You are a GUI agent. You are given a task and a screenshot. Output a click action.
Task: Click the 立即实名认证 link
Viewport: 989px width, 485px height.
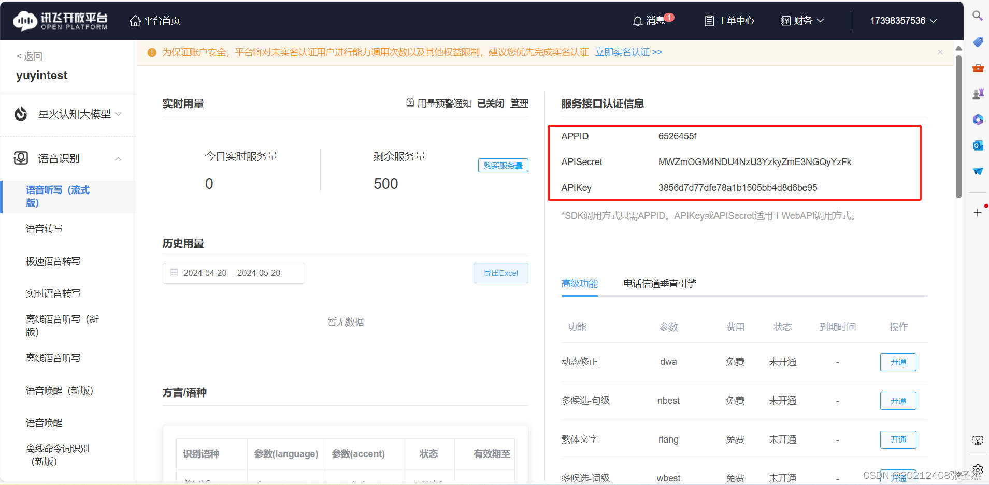coord(628,52)
